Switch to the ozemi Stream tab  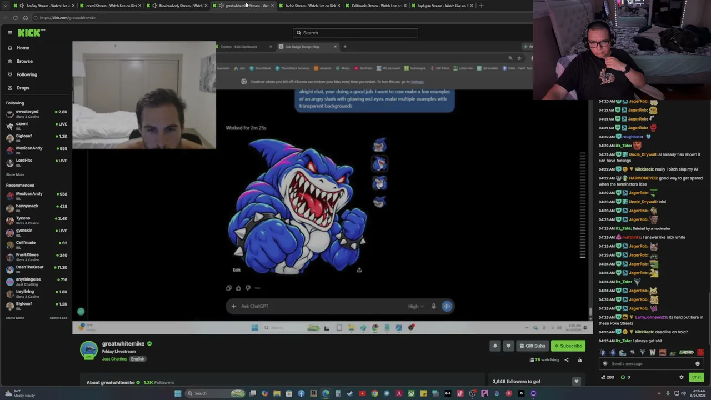pos(111,6)
